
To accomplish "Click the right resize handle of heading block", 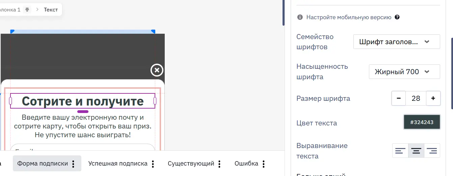I will pos(155,101).
